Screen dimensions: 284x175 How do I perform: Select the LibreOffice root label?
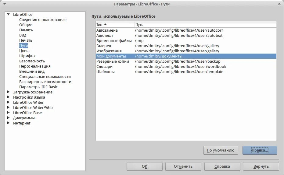point(23,15)
